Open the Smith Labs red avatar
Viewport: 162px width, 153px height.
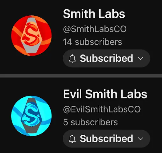[x=32, y=36]
